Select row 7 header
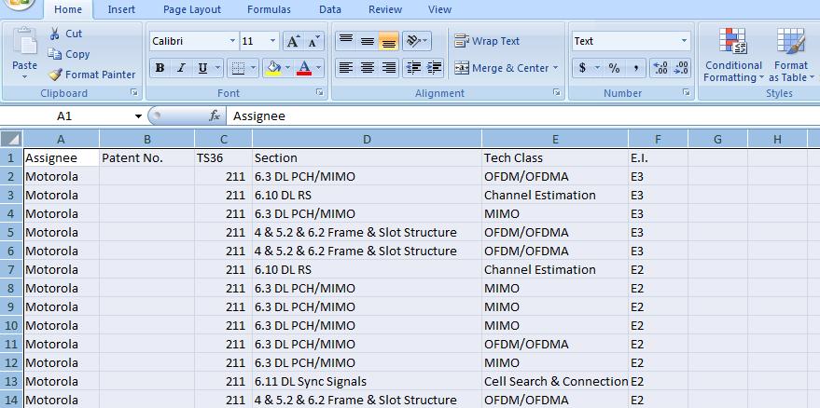820x408 pixels. pos(11,269)
